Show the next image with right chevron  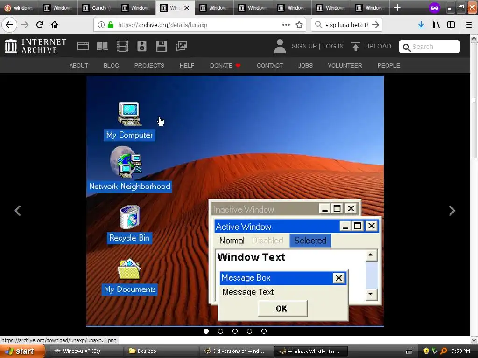tap(452, 211)
